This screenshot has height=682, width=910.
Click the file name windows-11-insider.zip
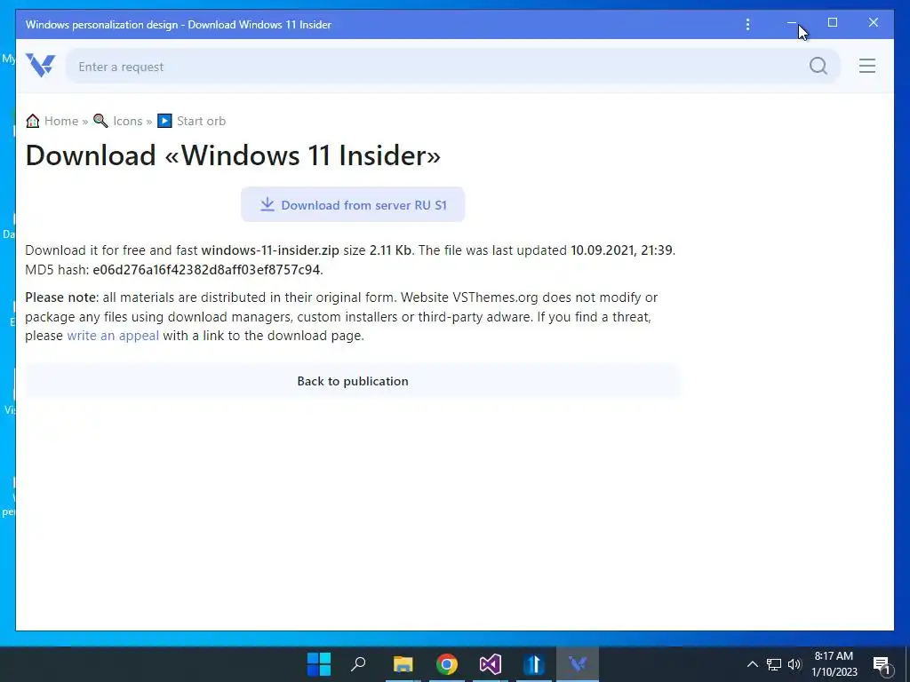coord(270,250)
